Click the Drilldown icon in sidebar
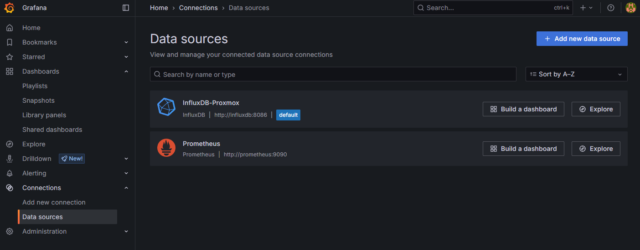Screen dimensions: 640x250 coord(10,159)
